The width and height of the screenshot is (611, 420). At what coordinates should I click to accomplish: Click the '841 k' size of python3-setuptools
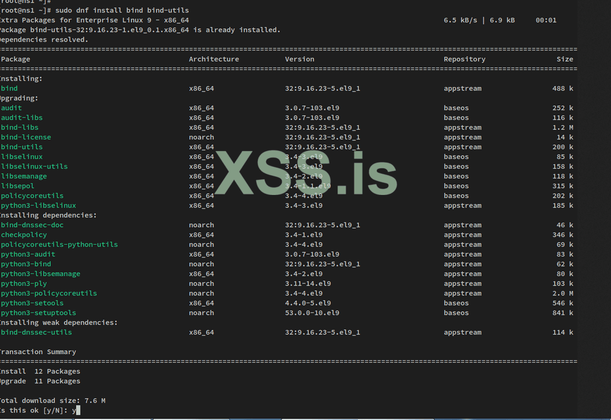(x=562, y=313)
